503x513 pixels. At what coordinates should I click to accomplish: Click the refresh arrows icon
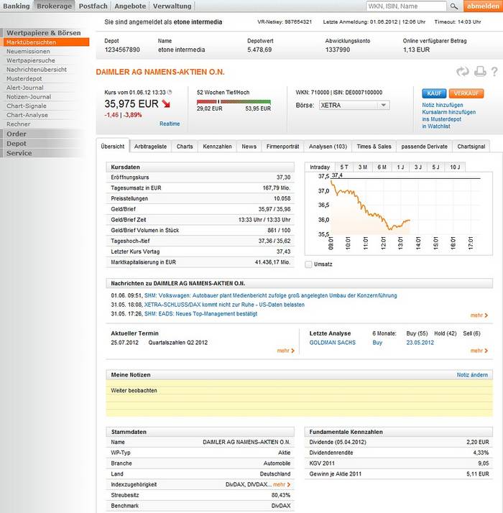(463, 72)
